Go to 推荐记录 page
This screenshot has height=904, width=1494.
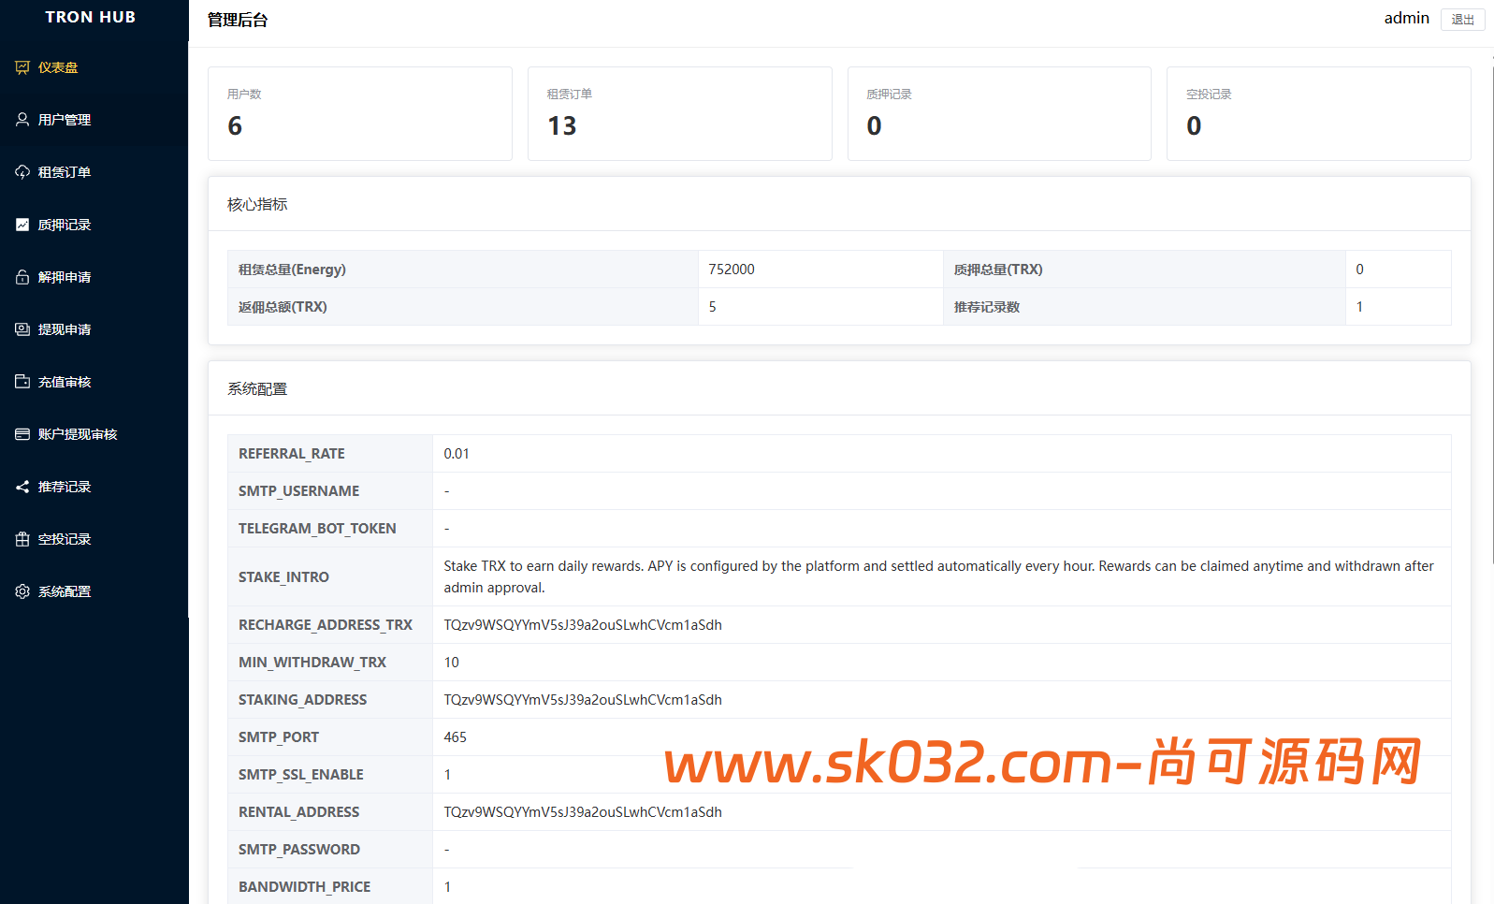pos(94,487)
